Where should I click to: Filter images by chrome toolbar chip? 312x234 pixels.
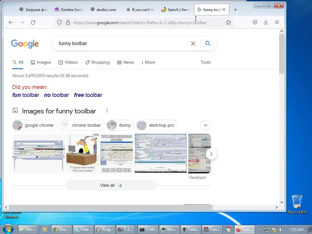click(82, 125)
